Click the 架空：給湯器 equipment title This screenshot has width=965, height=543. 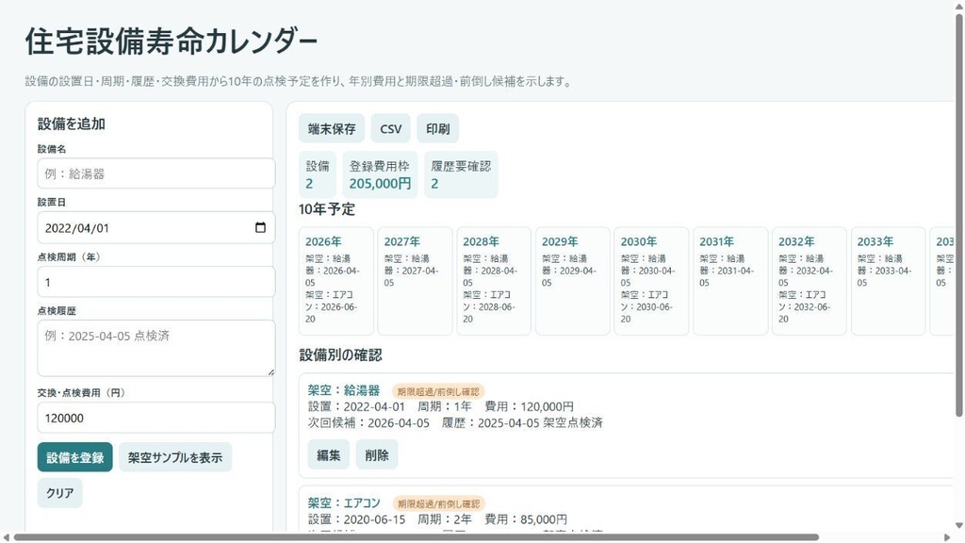click(343, 390)
